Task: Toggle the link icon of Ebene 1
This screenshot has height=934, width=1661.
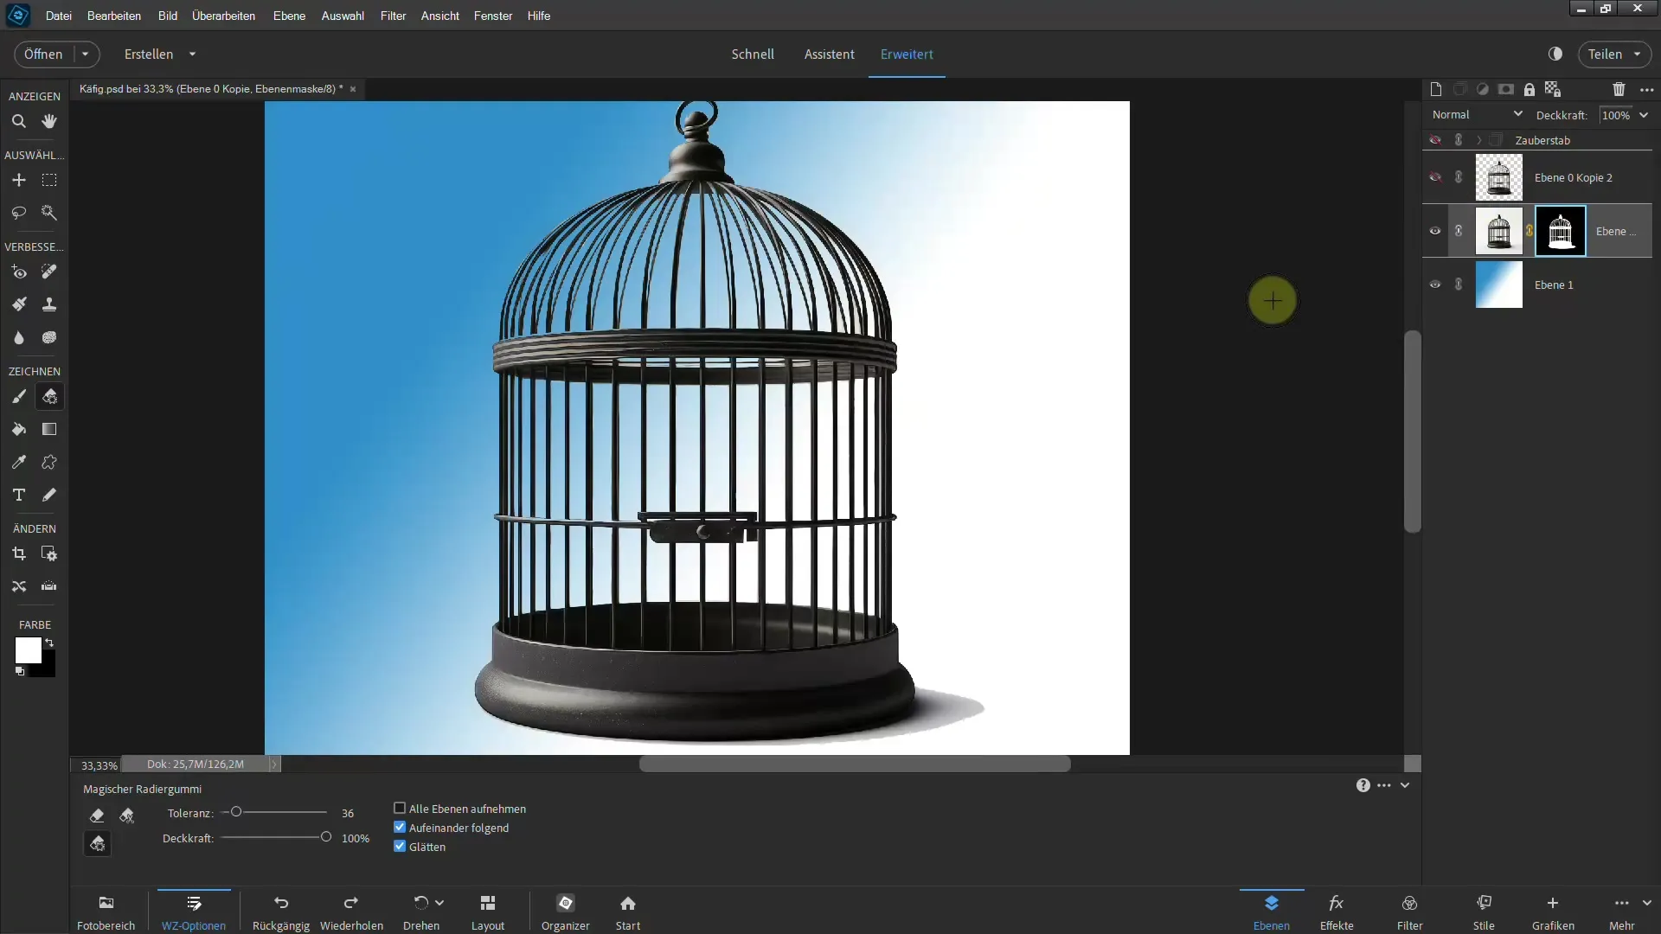Action: point(1459,285)
